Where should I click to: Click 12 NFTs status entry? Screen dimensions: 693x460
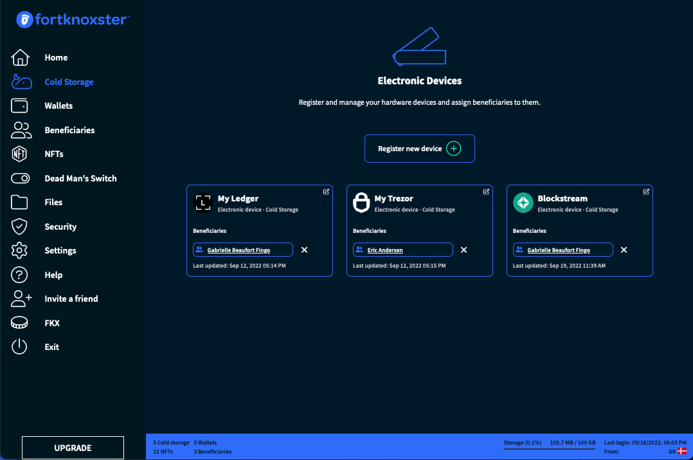163,452
